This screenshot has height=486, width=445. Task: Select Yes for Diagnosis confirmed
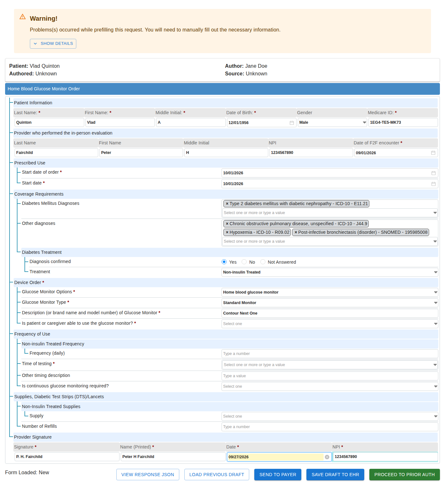[224, 262]
